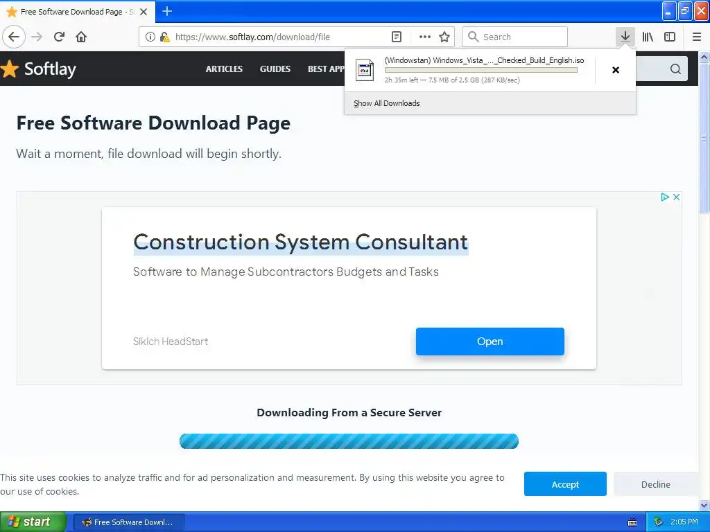Toggle the Downloads toolbar arrow button
Image resolution: width=710 pixels, height=532 pixels.
[x=625, y=37]
